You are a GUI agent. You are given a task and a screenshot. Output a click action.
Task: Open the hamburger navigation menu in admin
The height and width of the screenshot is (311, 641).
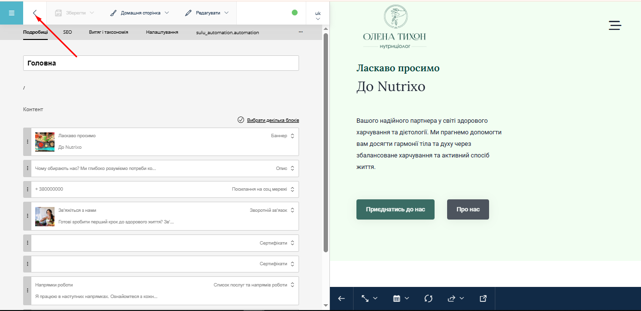(x=12, y=13)
